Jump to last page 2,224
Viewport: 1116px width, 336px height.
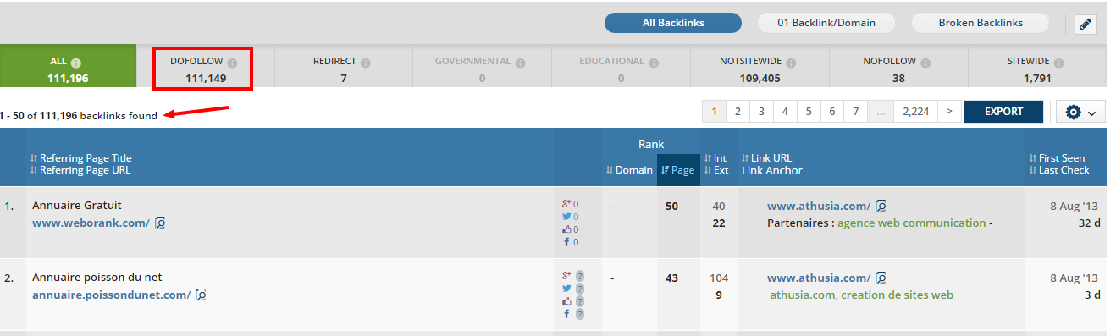[915, 112]
